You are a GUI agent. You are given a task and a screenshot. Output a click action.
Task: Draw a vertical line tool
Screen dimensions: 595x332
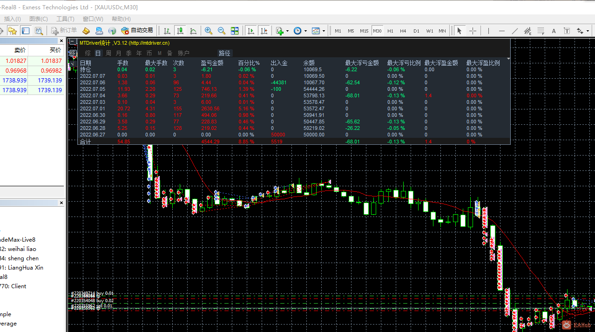tap(488, 31)
